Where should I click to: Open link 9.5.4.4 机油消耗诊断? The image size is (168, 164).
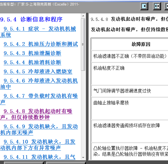tap(32, 62)
